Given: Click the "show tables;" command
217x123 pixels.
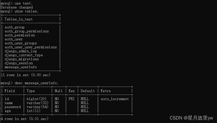Looking at the screenshot, I should tap(27, 11).
